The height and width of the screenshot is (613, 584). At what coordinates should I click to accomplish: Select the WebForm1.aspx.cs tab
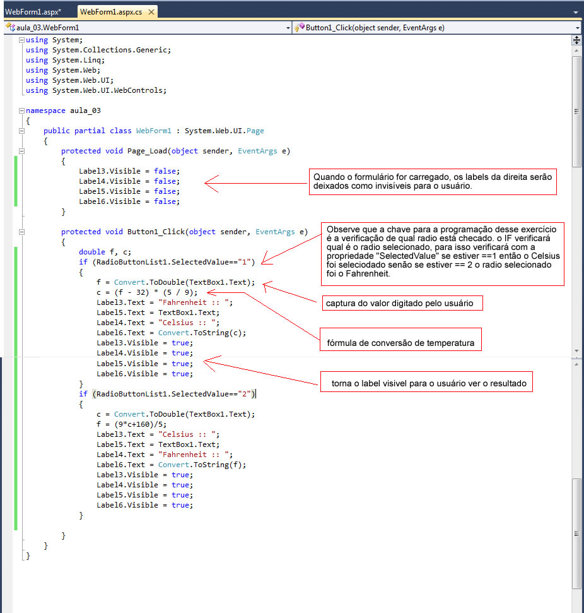[x=111, y=12]
